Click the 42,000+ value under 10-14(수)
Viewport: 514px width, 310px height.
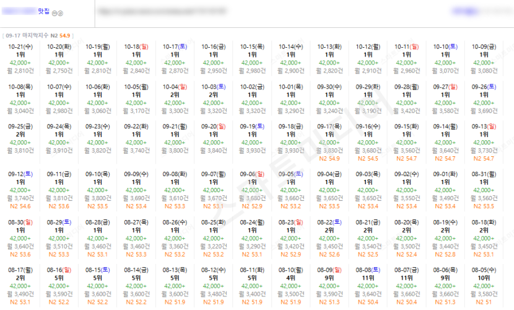click(x=291, y=63)
